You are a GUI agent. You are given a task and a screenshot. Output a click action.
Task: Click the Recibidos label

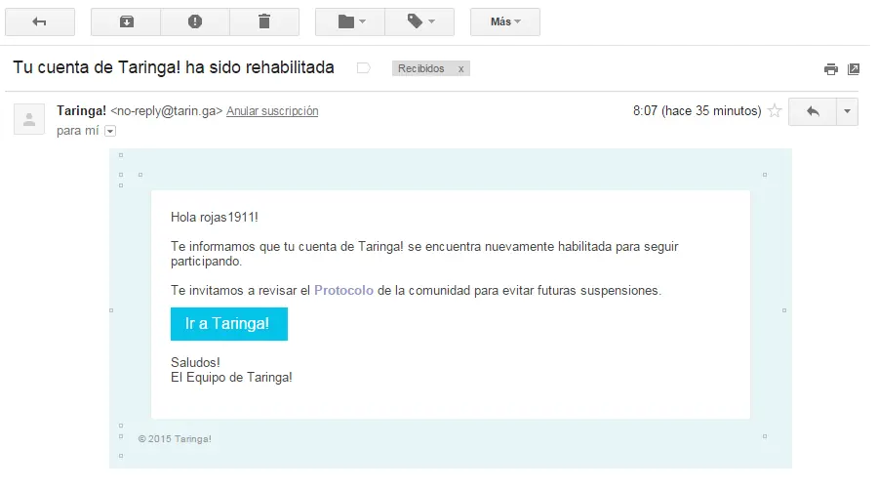(421, 68)
